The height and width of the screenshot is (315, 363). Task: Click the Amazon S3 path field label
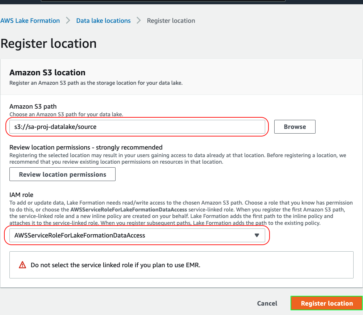(33, 106)
